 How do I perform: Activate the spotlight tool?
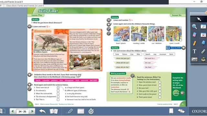coord(203,59)
